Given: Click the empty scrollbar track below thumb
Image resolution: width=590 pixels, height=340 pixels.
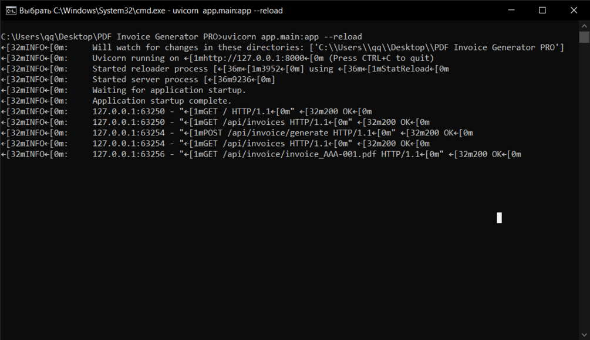Looking at the screenshot, I should point(584,186).
